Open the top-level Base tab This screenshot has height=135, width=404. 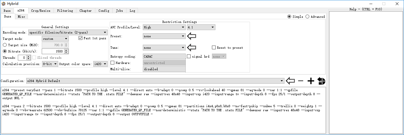(7, 11)
